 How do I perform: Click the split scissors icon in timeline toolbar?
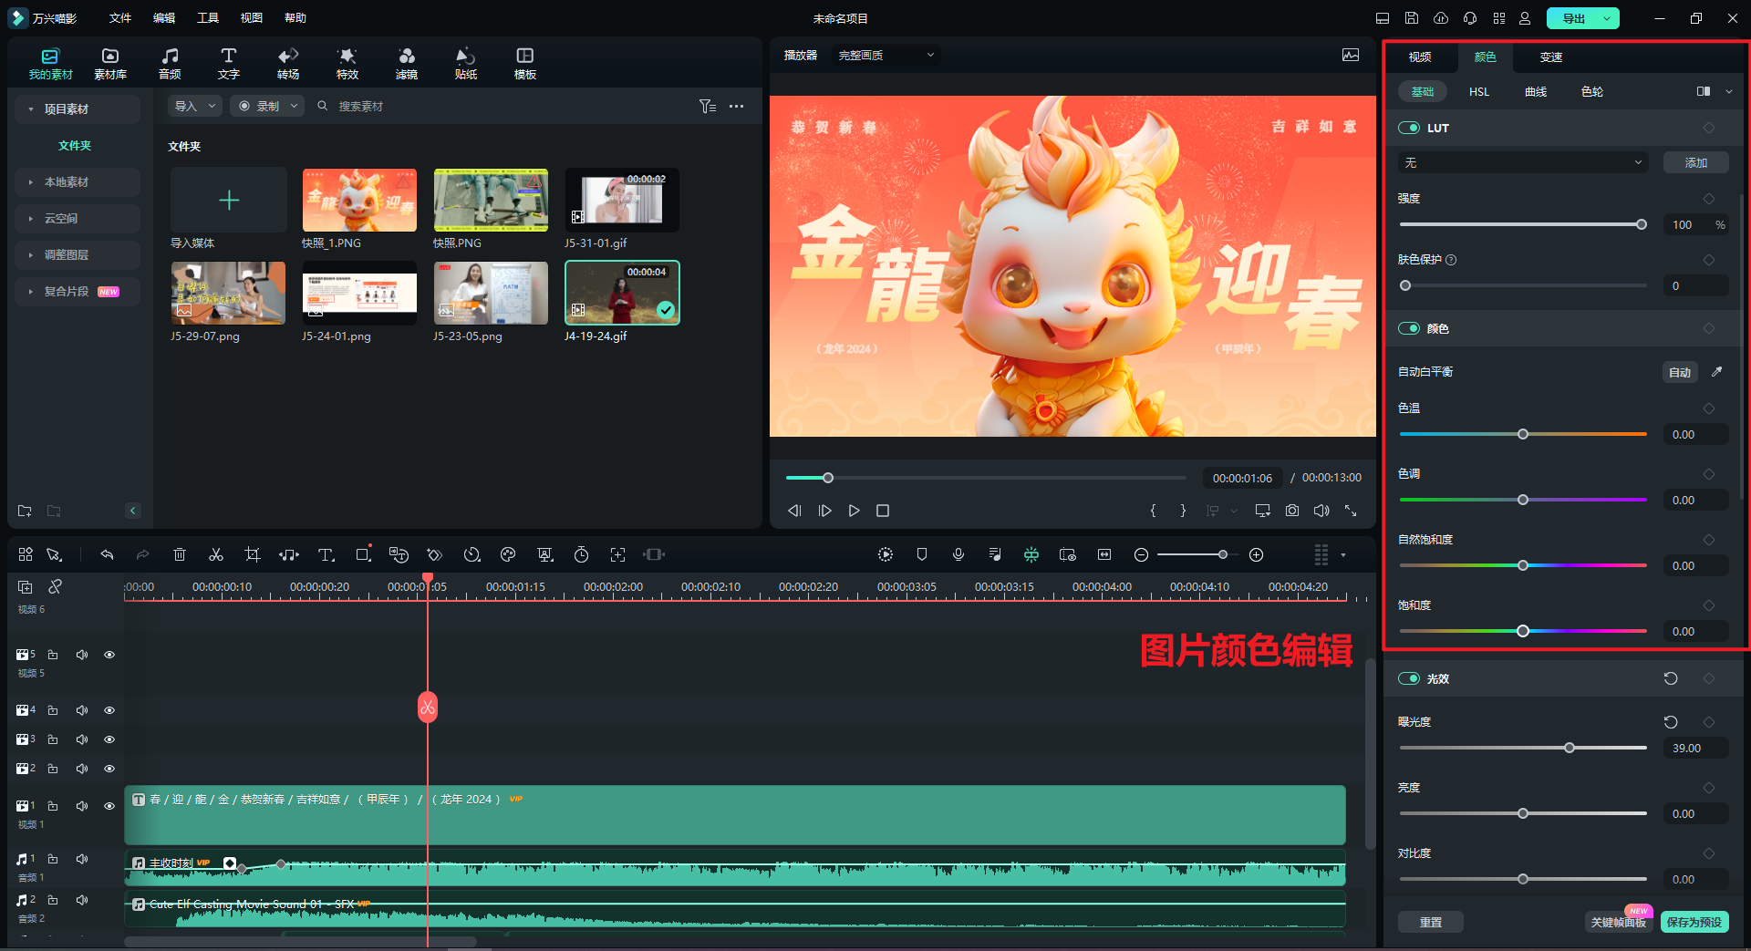click(x=216, y=554)
